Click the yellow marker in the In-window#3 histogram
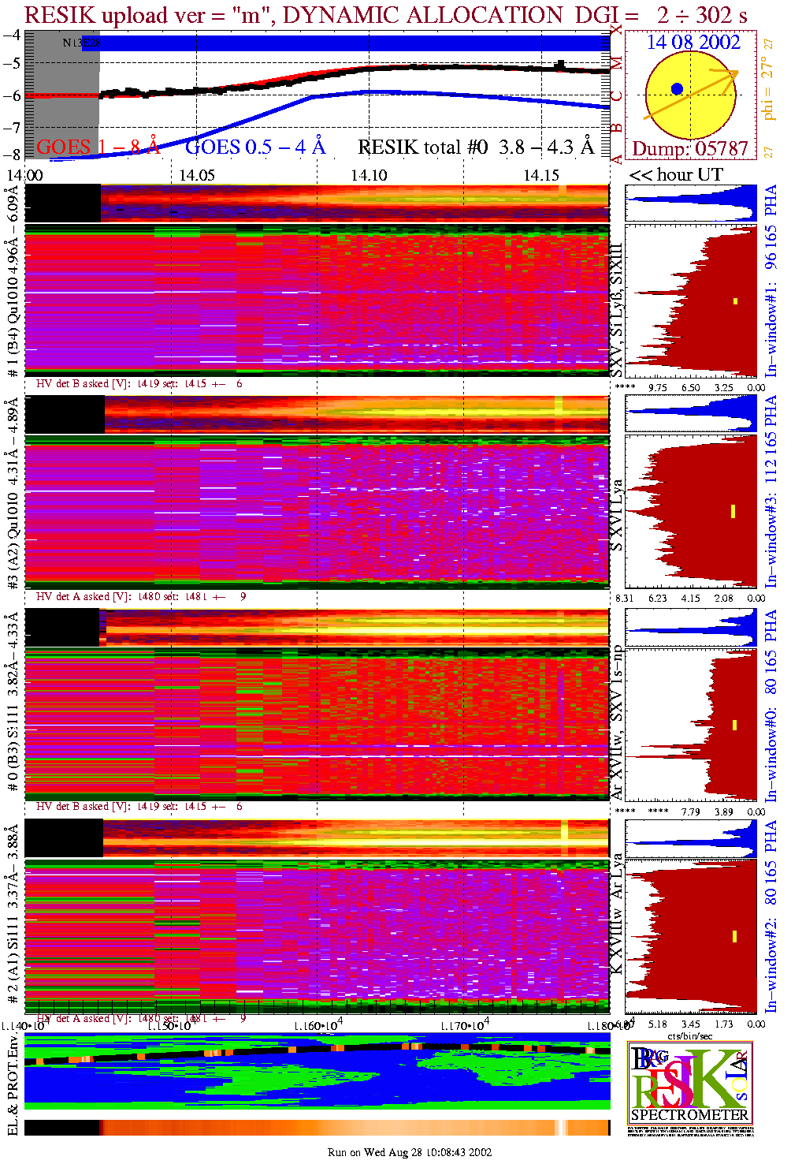The height and width of the screenshot is (1164, 791). [733, 511]
